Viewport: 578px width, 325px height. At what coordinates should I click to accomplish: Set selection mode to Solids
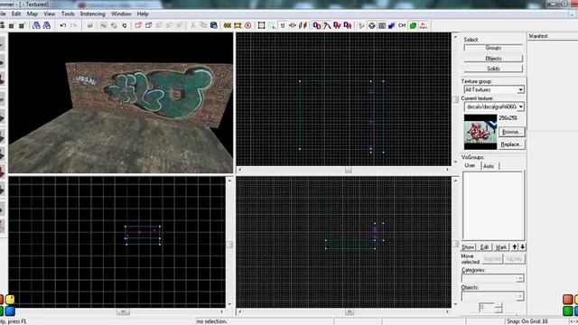click(x=493, y=69)
